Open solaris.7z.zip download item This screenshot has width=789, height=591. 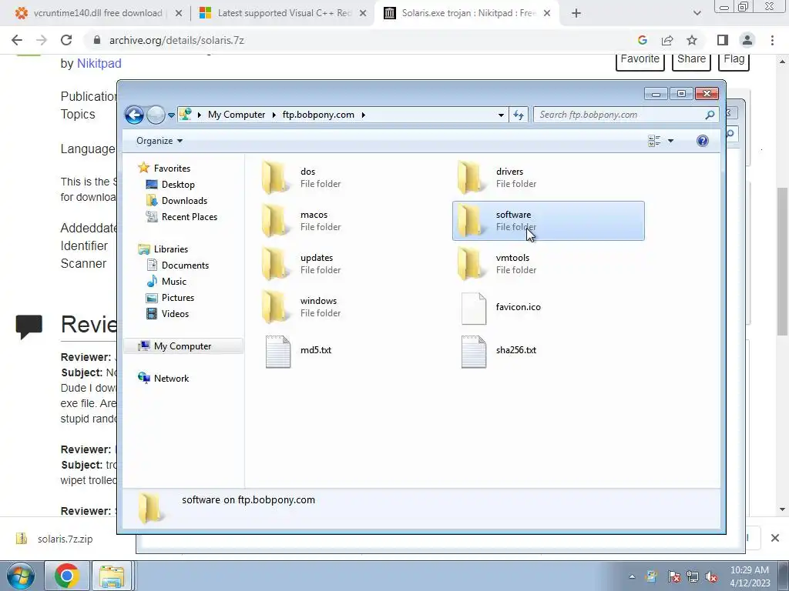tap(65, 539)
